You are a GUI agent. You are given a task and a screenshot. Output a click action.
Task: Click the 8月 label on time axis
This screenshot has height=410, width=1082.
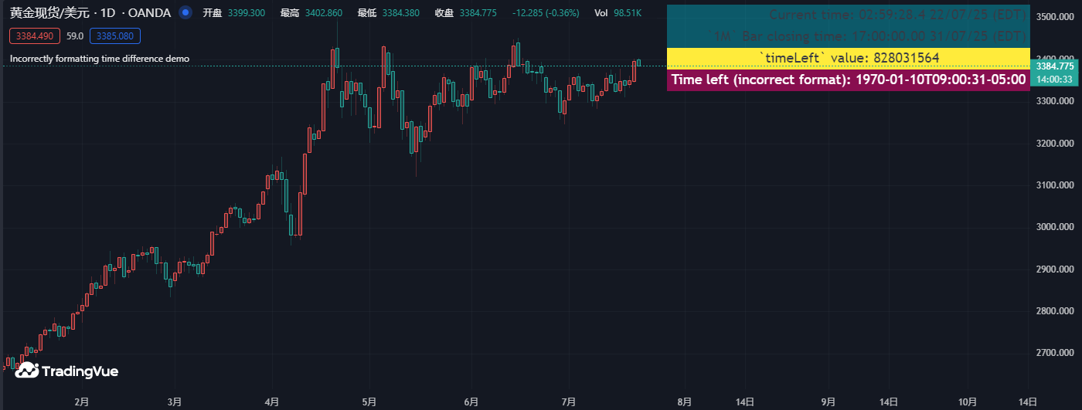coord(684,402)
